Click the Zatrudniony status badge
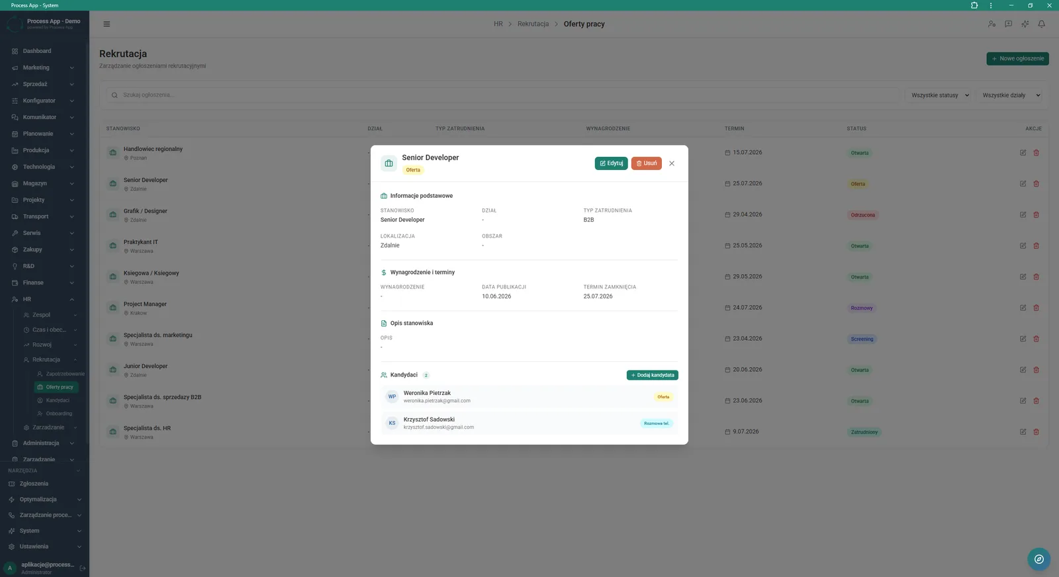 [864, 432]
